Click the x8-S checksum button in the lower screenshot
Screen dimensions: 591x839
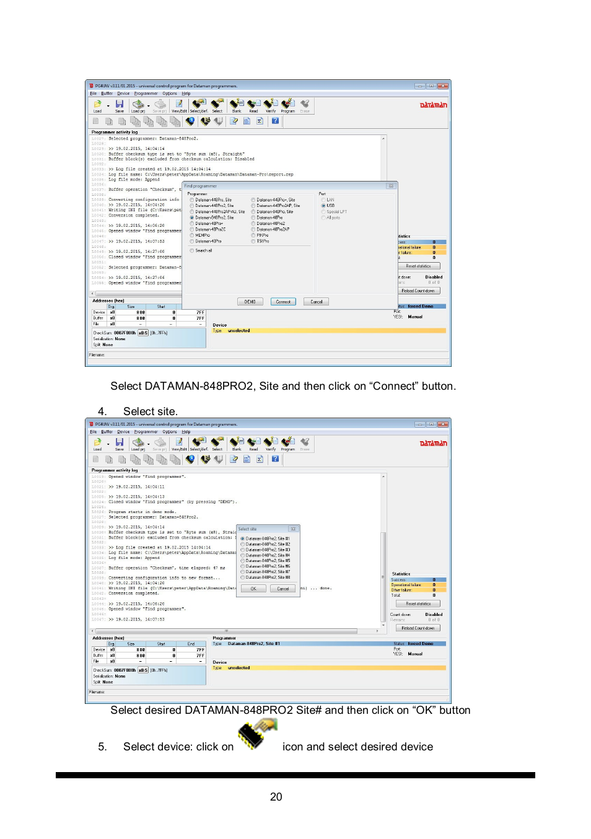click(x=143, y=670)
